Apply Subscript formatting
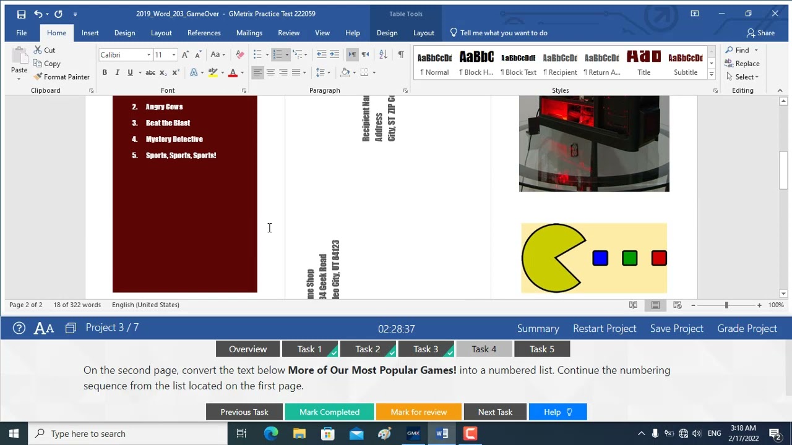The height and width of the screenshot is (445, 792). click(163, 72)
